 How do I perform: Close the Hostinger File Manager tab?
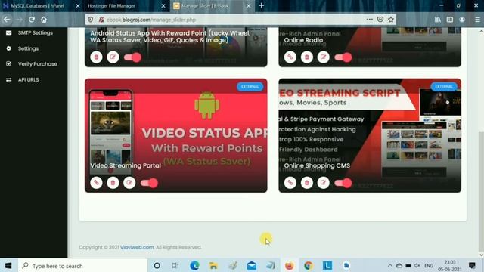163,5
